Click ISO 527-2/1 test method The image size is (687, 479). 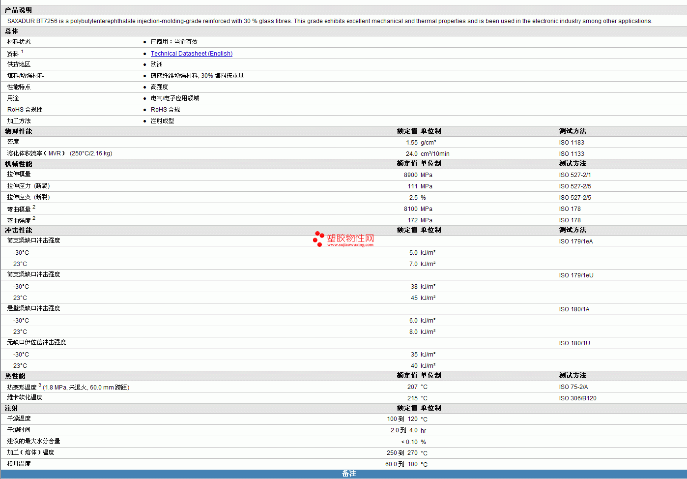(x=575, y=175)
